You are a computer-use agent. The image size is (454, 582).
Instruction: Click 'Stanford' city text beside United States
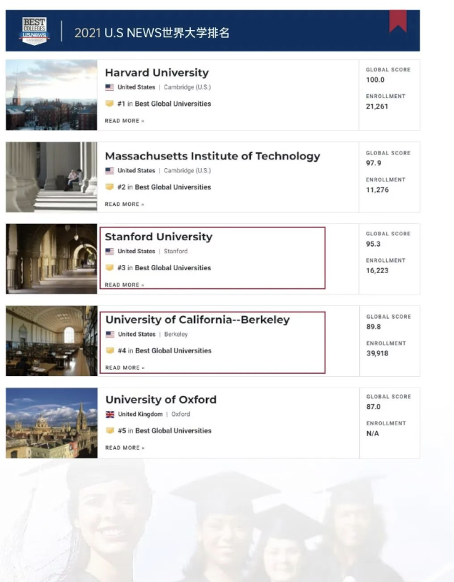pyautogui.click(x=176, y=251)
